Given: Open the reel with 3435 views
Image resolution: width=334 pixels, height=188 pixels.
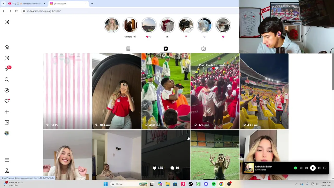Looking at the screenshot, I should tap(68, 91).
